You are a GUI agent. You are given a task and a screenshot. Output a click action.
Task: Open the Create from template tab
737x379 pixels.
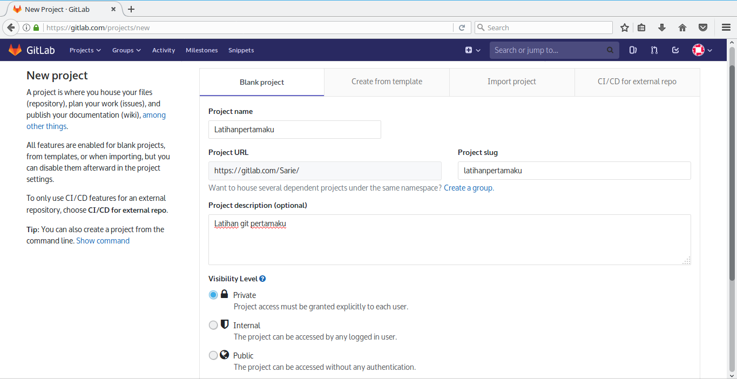click(387, 82)
